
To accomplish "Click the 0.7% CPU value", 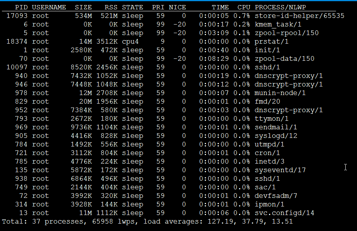I will 242,16.
